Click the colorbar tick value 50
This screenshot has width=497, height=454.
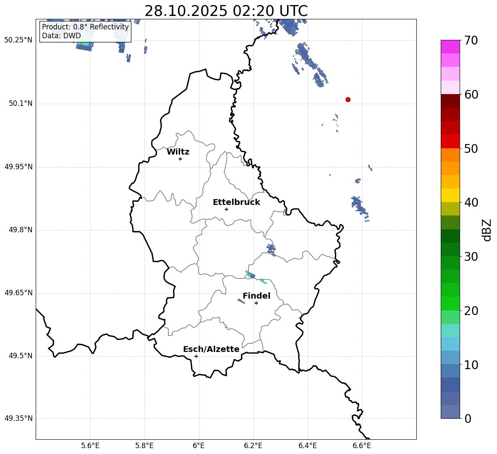click(x=471, y=148)
